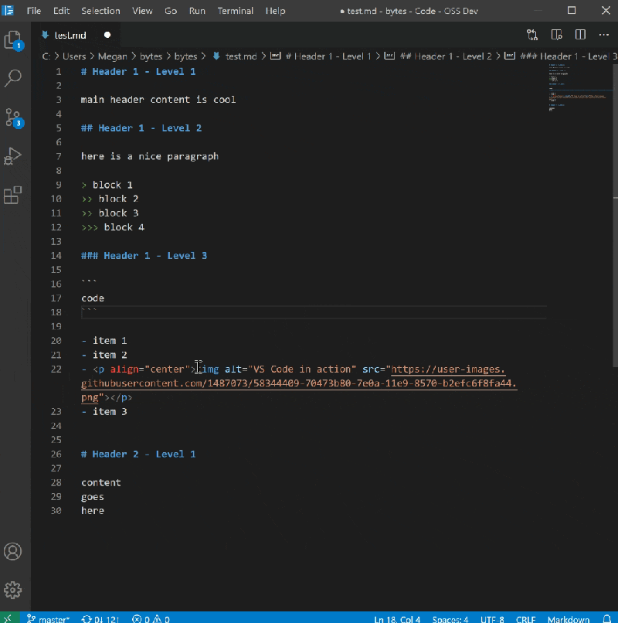Open the bytes folder breadcrumb dropdown
Image resolution: width=618 pixels, height=623 pixels.
(x=151, y=56)
